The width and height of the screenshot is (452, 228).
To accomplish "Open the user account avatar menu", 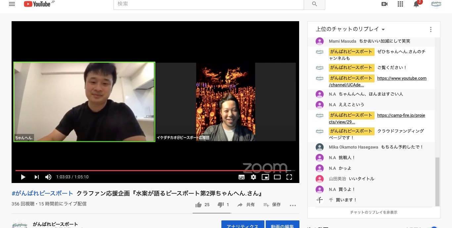I will 436,4.
